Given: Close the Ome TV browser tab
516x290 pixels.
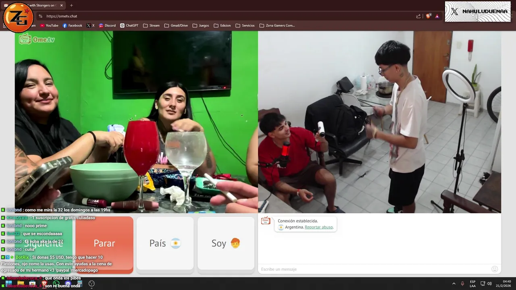Looking at the screenshot, I should [62, 5].
